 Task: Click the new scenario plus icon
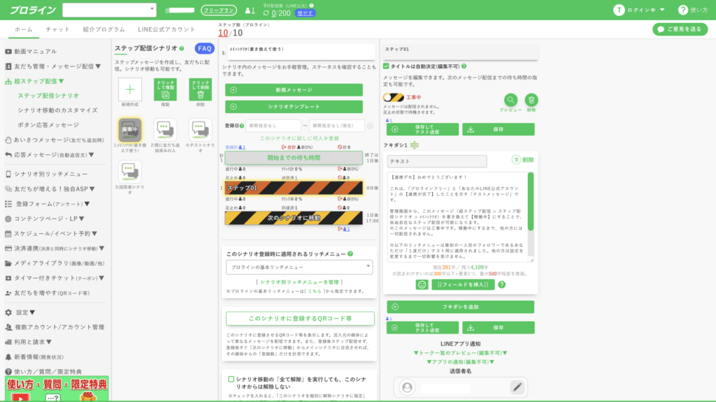pyautogui.click(x=130, y=89)
